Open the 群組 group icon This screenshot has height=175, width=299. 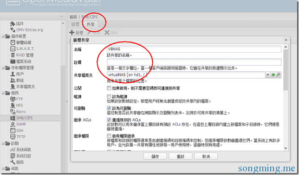tap(13, 81)
